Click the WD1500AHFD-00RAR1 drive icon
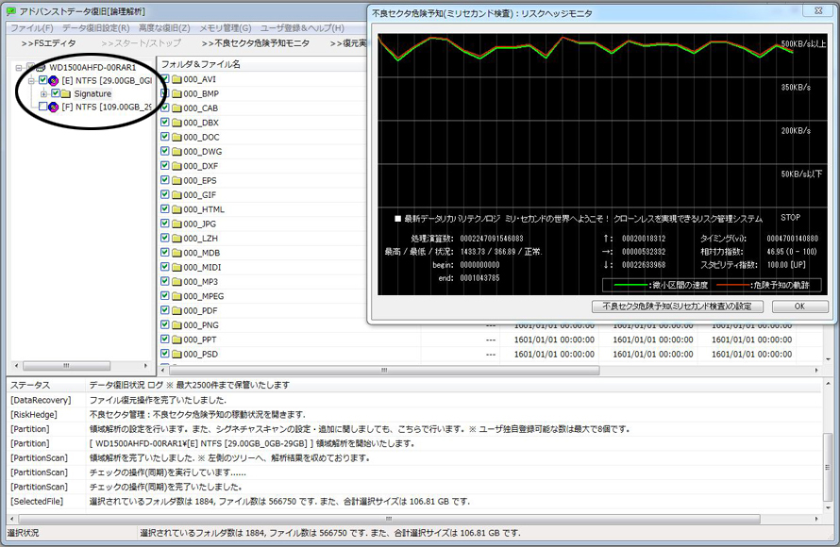The image size is (840, 547). pos(39,68)
